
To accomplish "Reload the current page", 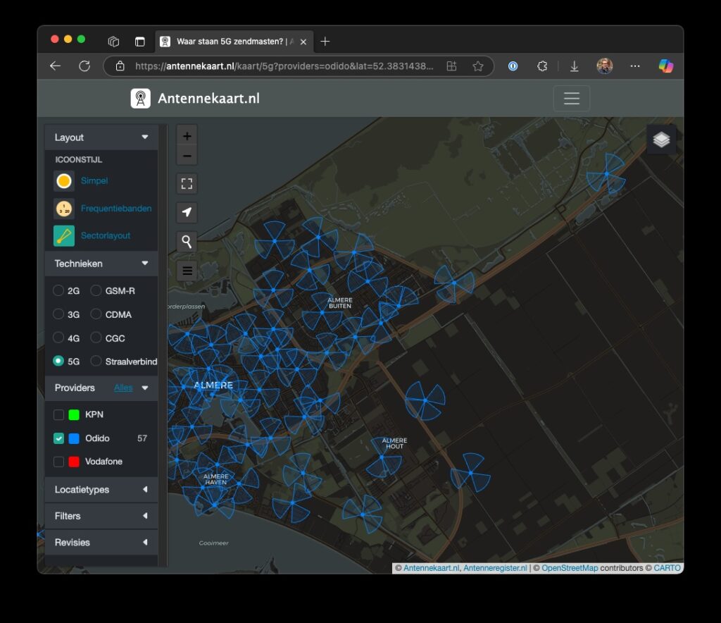I will pos(84,66).
